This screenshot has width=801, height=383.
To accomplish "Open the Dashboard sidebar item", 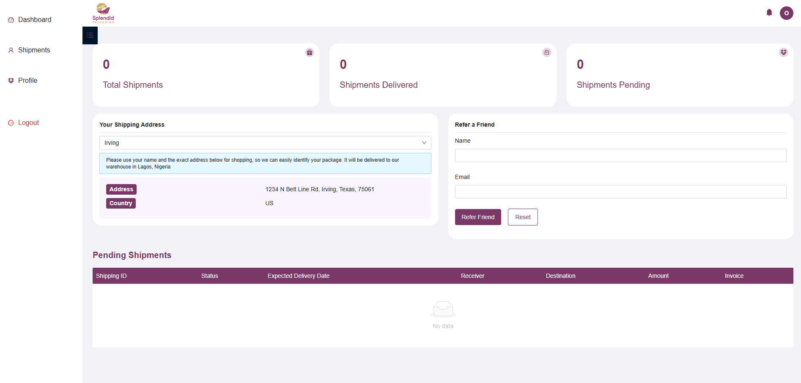I will point(35,20).
